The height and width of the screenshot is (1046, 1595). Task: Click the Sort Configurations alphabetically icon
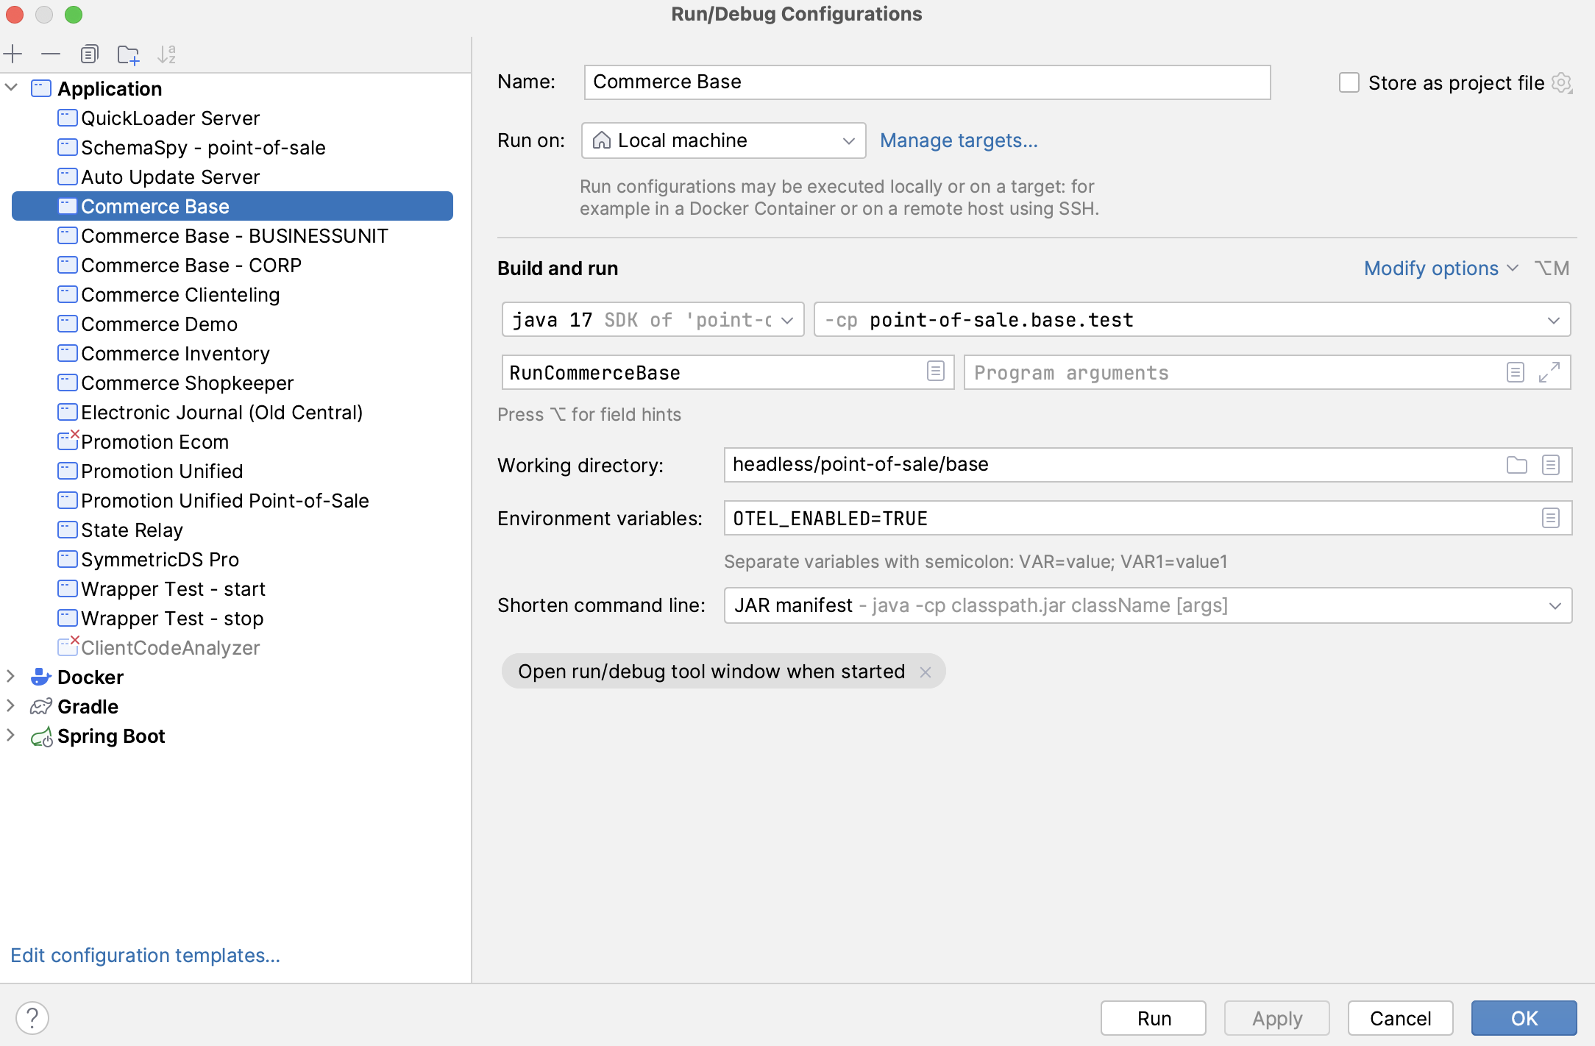[167, 54]
